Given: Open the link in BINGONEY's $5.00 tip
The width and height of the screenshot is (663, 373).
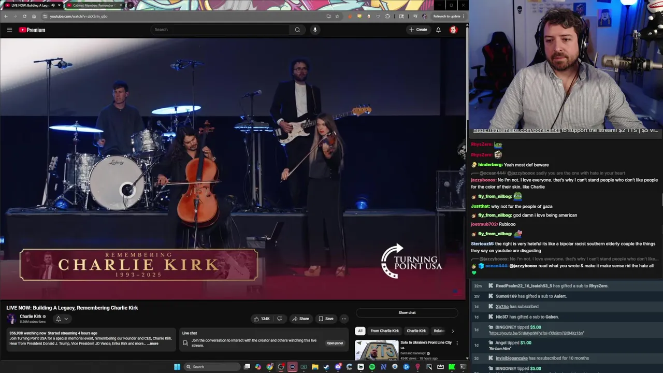Looking at the screenshot, I should (x=536, y=333).
